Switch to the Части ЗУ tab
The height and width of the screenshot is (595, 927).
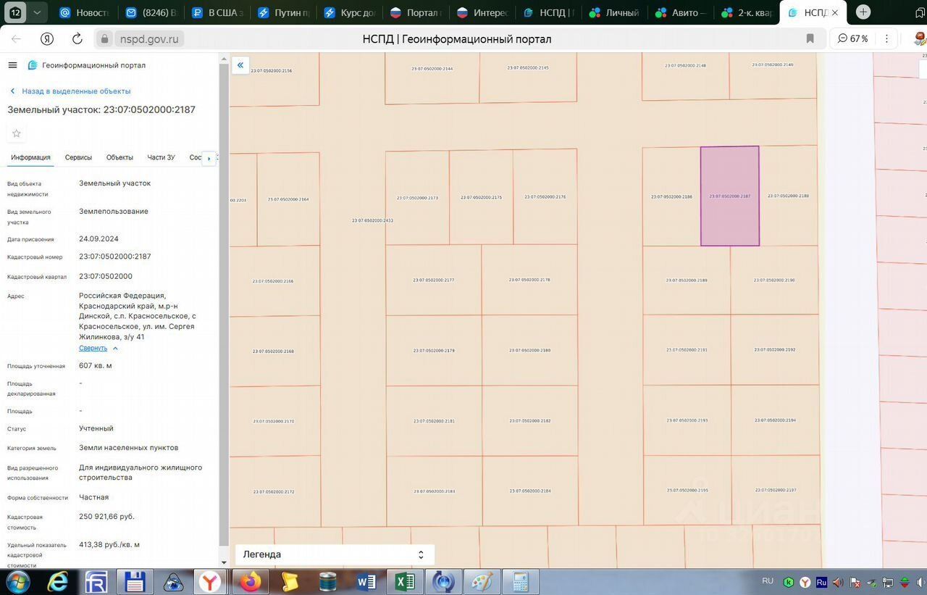click(x=161, y=157)
